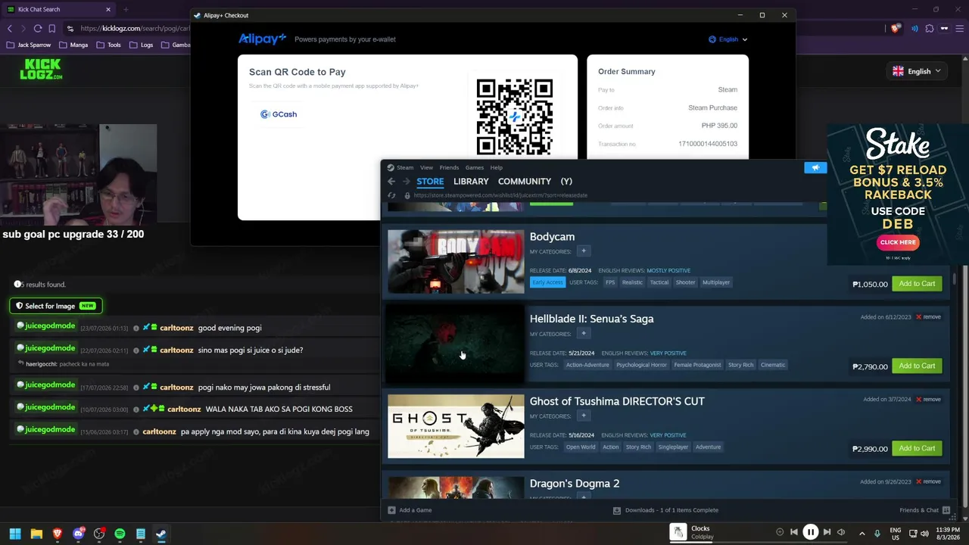Go to the previous track

793,532
